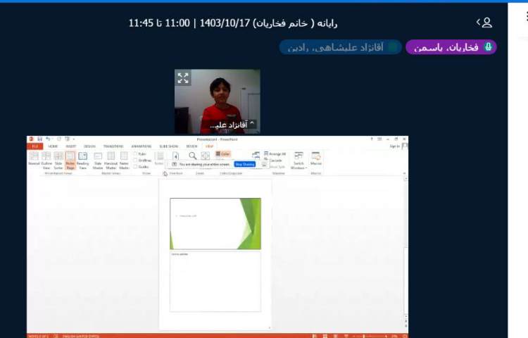Open the Slide Sorter view

coord(58,161)
